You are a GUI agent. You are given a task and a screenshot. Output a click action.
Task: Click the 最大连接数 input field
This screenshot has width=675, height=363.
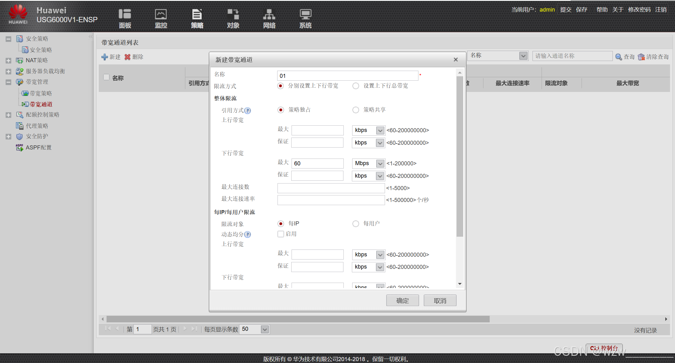coord(331,188)
